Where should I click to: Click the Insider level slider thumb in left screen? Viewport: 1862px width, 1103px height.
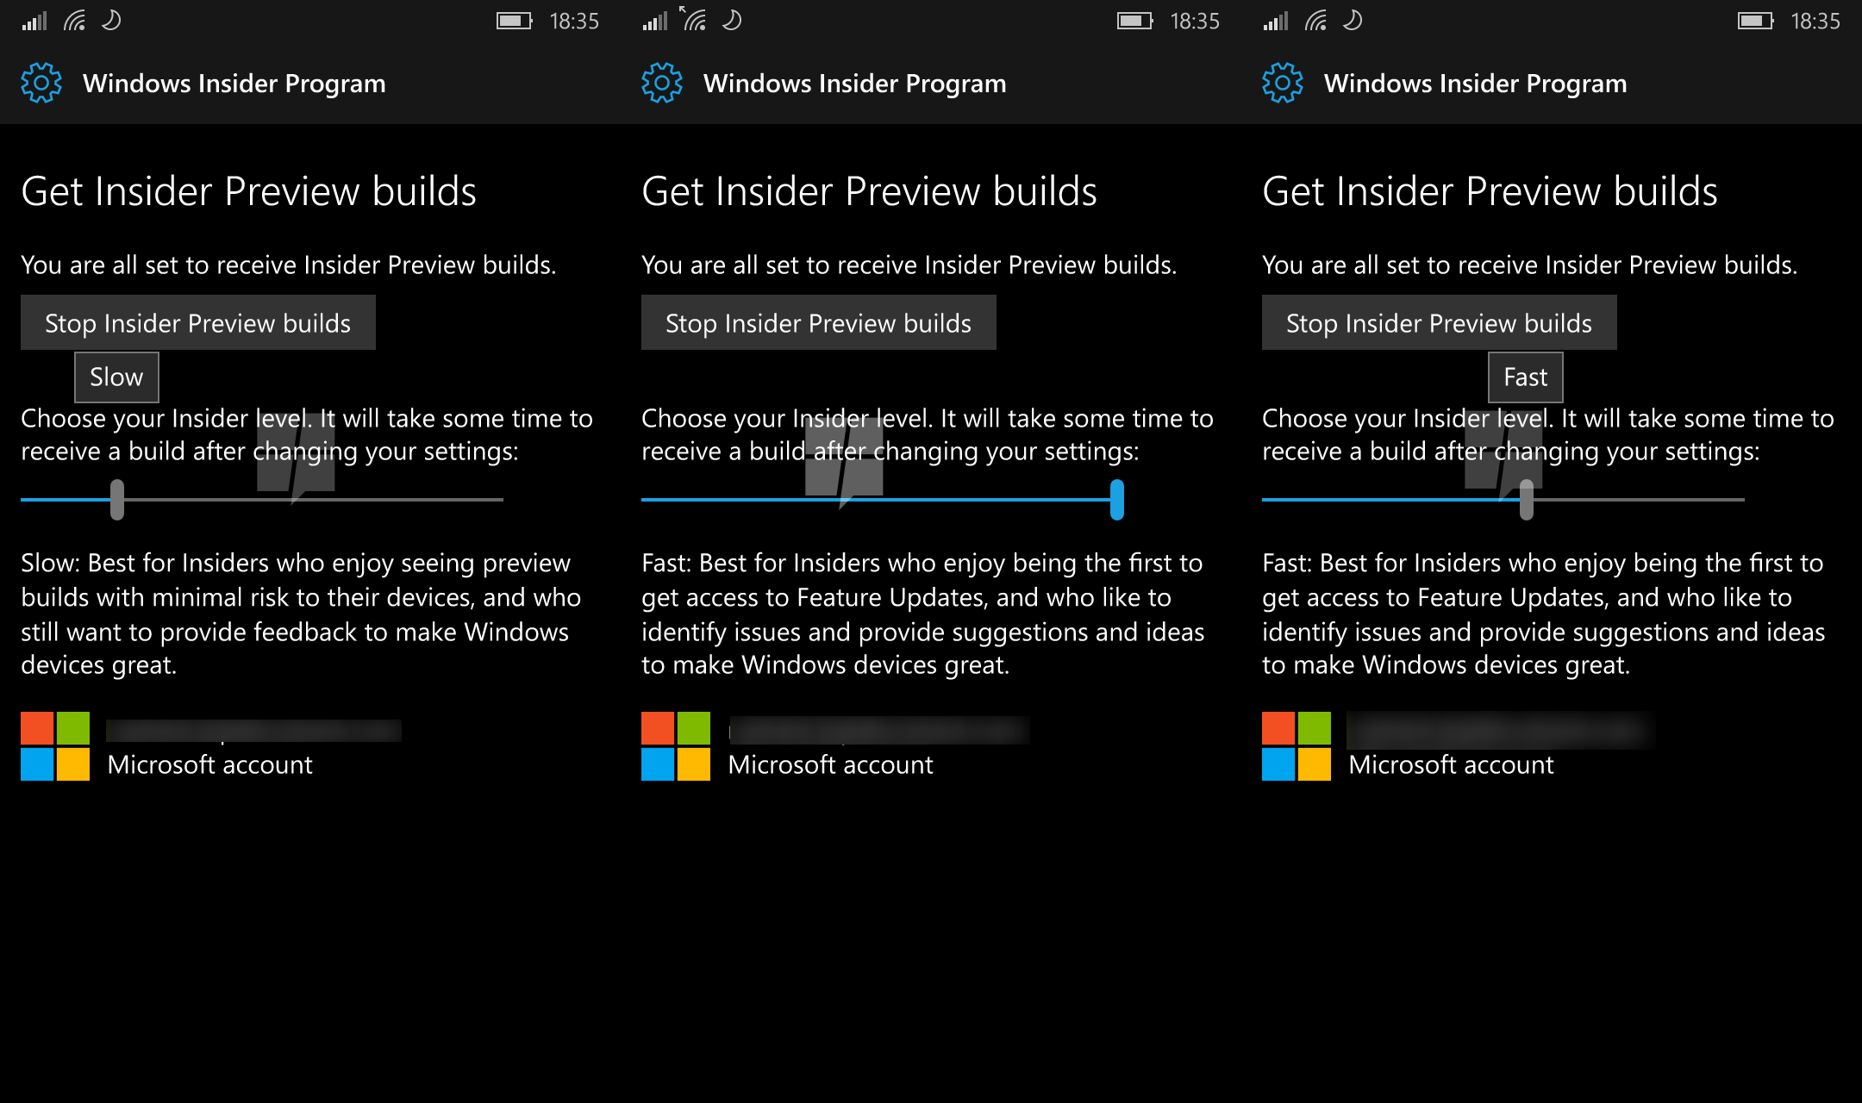117,500
